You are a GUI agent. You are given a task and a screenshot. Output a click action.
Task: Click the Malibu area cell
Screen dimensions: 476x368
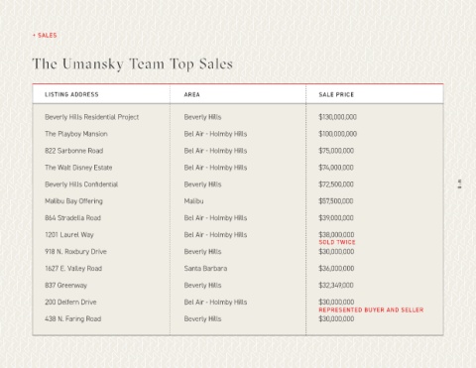coord(193,201)
